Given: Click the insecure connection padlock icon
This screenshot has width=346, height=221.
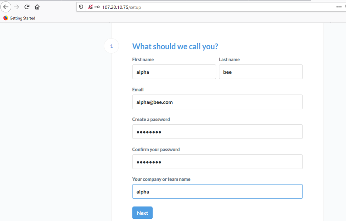Looking at the screenshot, I should 90,7.
